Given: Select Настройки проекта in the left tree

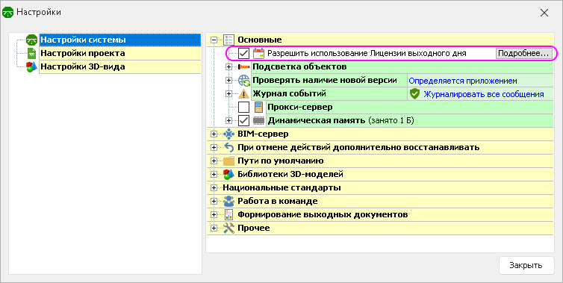Looking at the screenshot, I should [83, 53].
